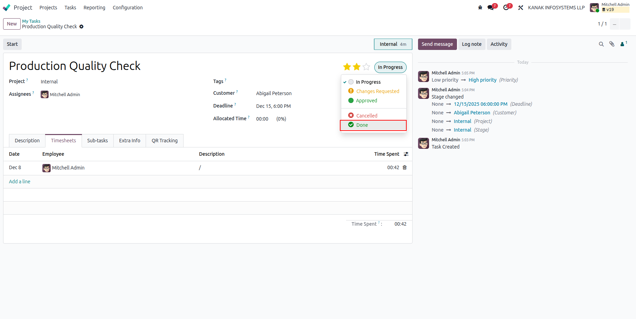Open the Mitchell Admin user menu
This screenshot has width=636, height=319.
(x=609, y=7)
